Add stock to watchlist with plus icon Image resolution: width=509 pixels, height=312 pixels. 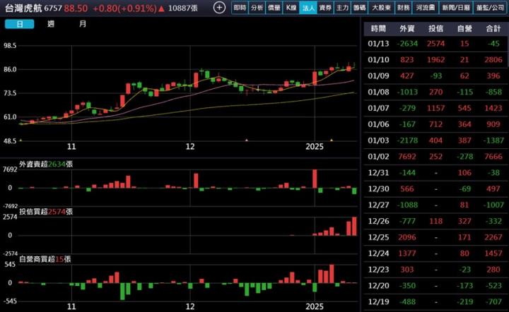click(x=219, y=8)
